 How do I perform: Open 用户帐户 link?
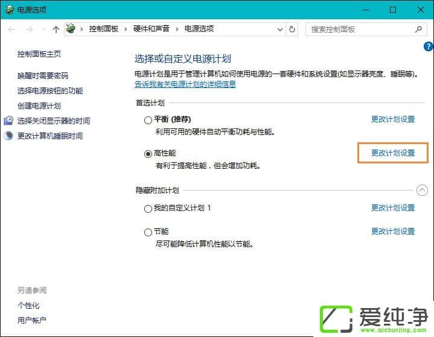32,320
